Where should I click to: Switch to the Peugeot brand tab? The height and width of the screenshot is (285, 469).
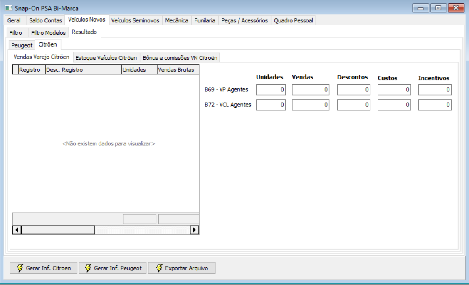pos(22,45)
